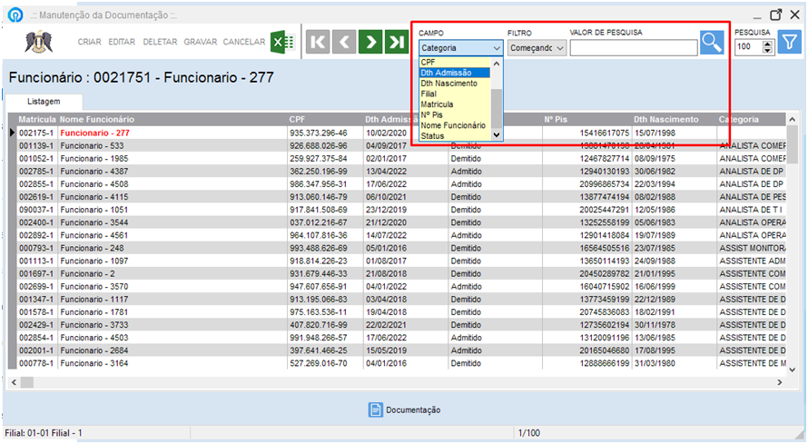Click the DELETAR button

pos(160,42)
